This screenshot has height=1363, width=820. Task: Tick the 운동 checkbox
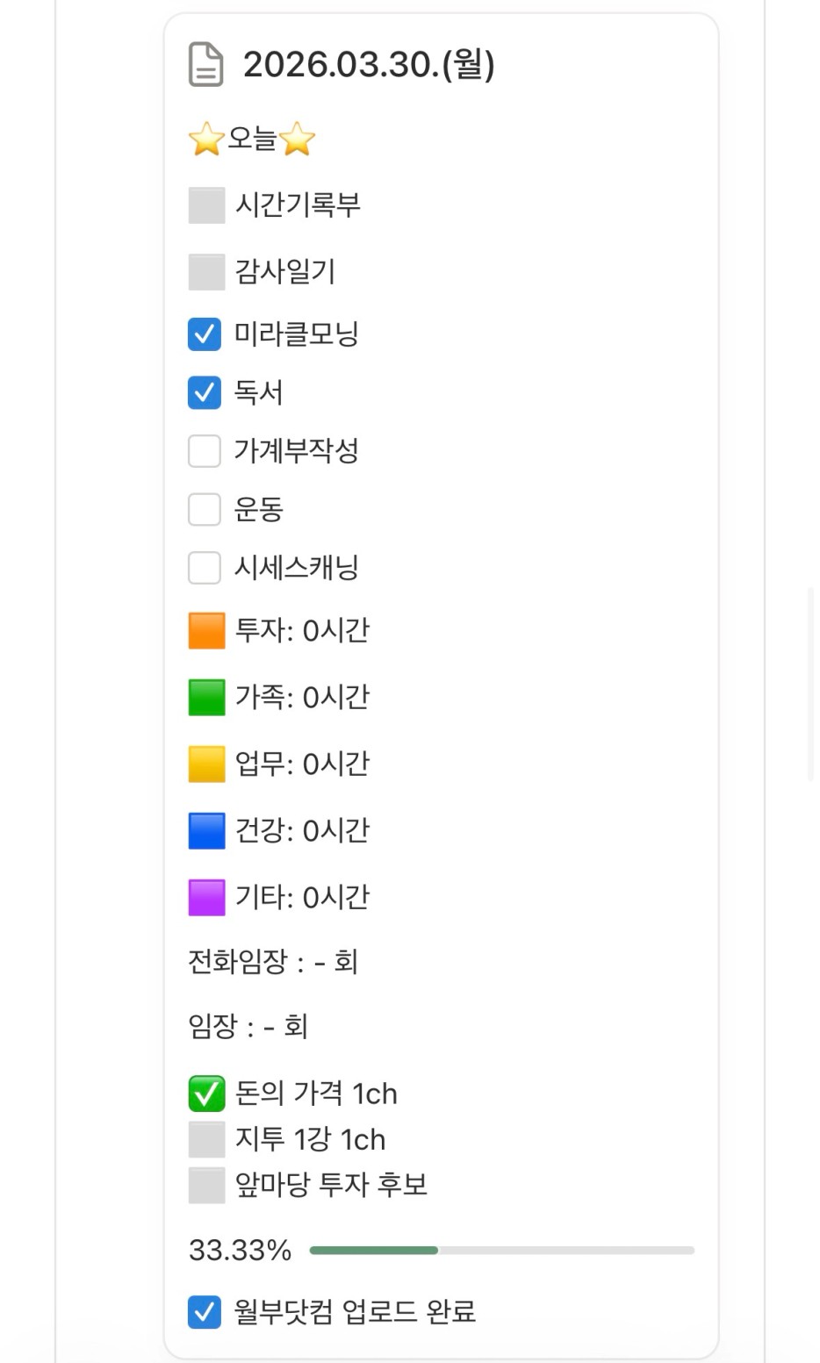click(205, 509)
